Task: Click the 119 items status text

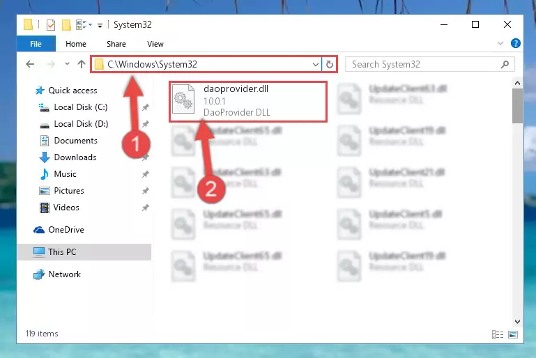Action: [42, 334]
